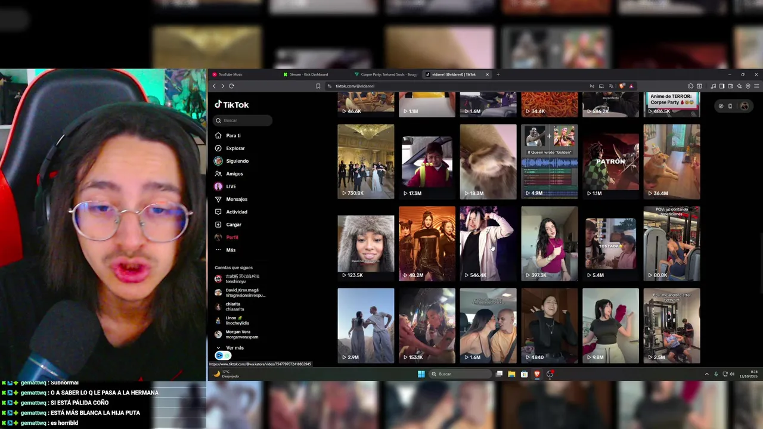The height and width of the screenshot is (429, 763).
Task: Open video with 9.8M views
Action: (x=611, y=326)
